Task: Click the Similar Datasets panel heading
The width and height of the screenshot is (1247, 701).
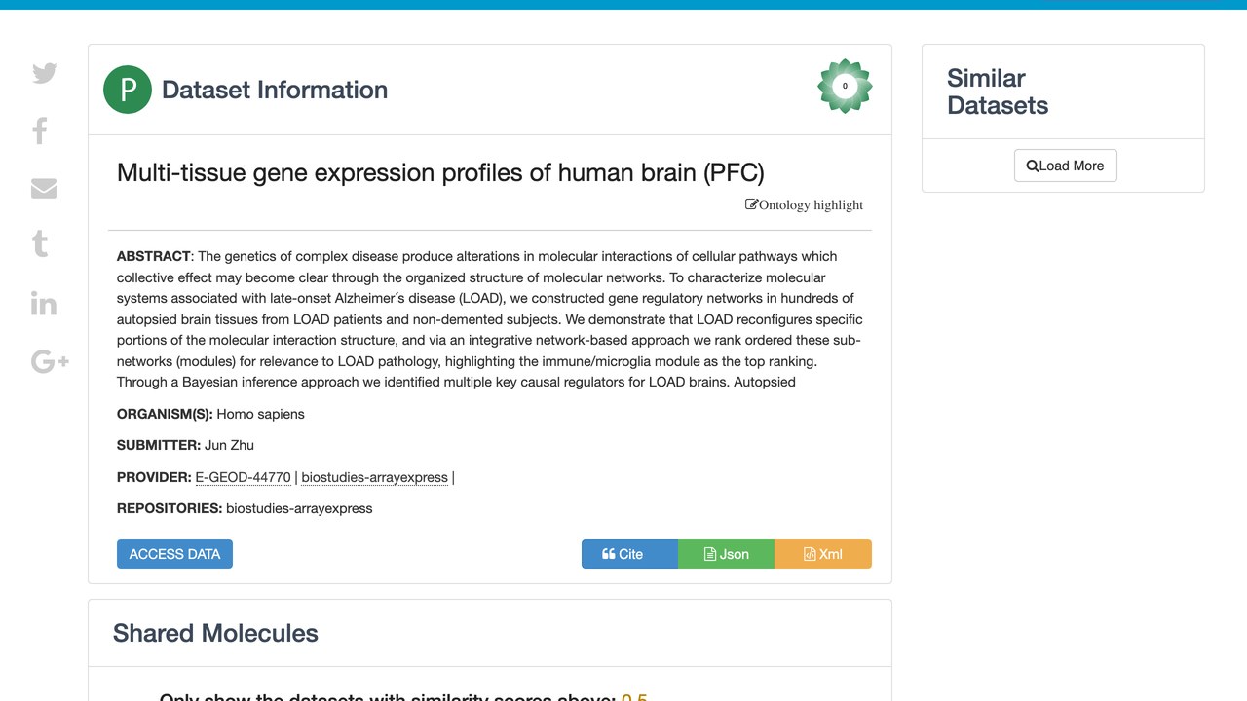Action: point(998,92)
